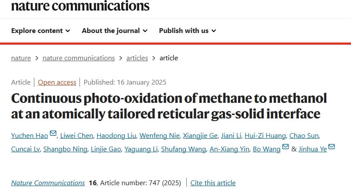Screen dimensions: 351x193
Task: Open the About the journal menu
Action: click(115, 31)
